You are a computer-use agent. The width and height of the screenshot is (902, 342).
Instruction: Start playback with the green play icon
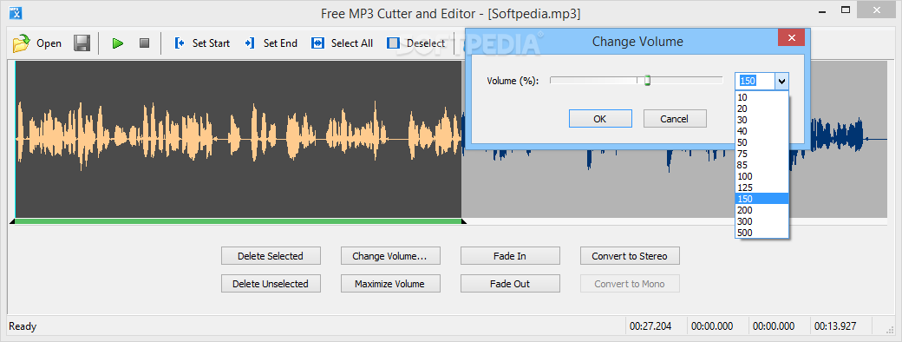(x=118, y=43)
